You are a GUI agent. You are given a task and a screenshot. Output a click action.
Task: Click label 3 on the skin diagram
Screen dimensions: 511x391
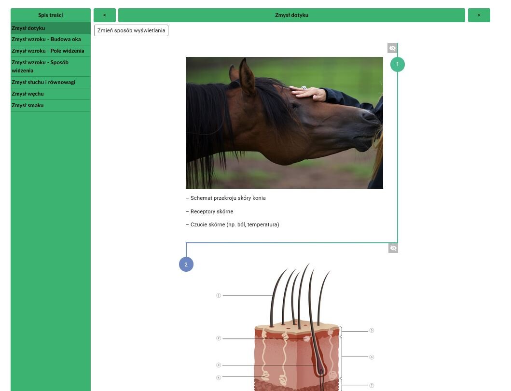point(219,365)
